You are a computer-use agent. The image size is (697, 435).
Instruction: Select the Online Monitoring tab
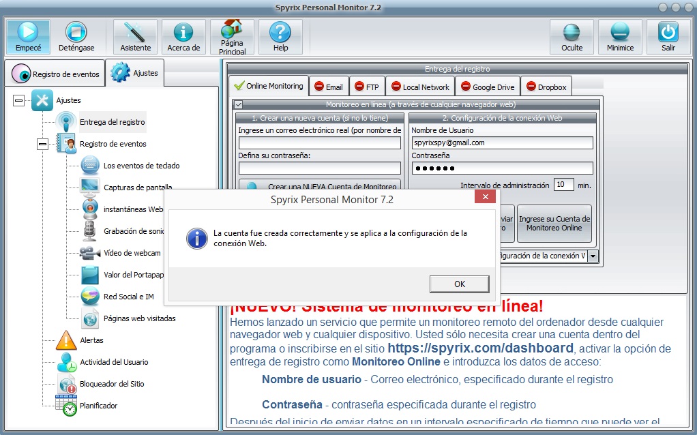(x=269, y=86)
